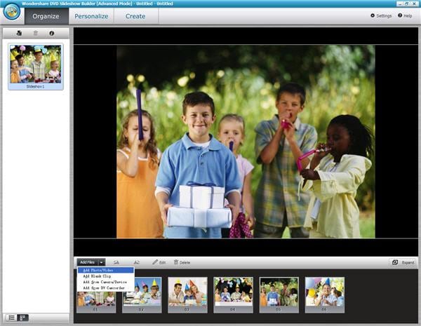The height and width of the screenshot is (326, 421).
Task: Click the trash icon above slideshow list
Action: pos(36,33)
